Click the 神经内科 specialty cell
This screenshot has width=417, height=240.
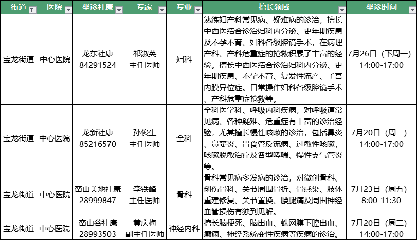[184, 229]
